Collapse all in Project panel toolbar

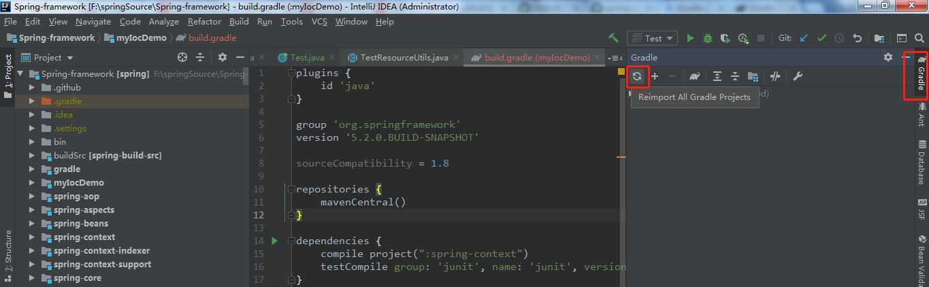tap(200, 57)
